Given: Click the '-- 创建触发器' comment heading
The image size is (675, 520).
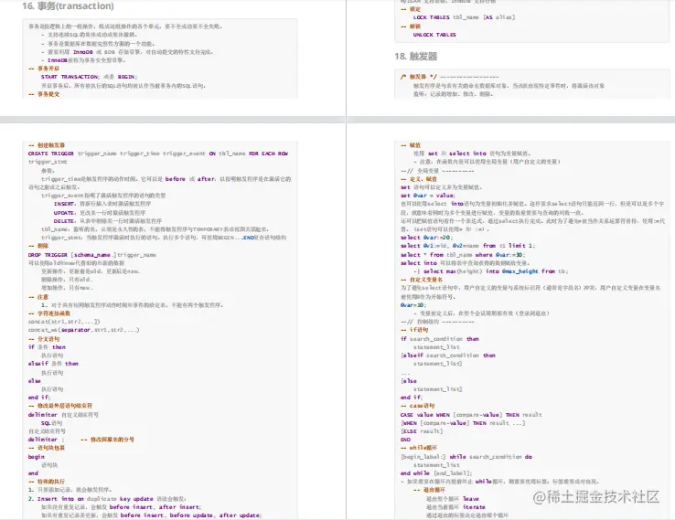Looking at the screenshot, I should tap(47, 145).
